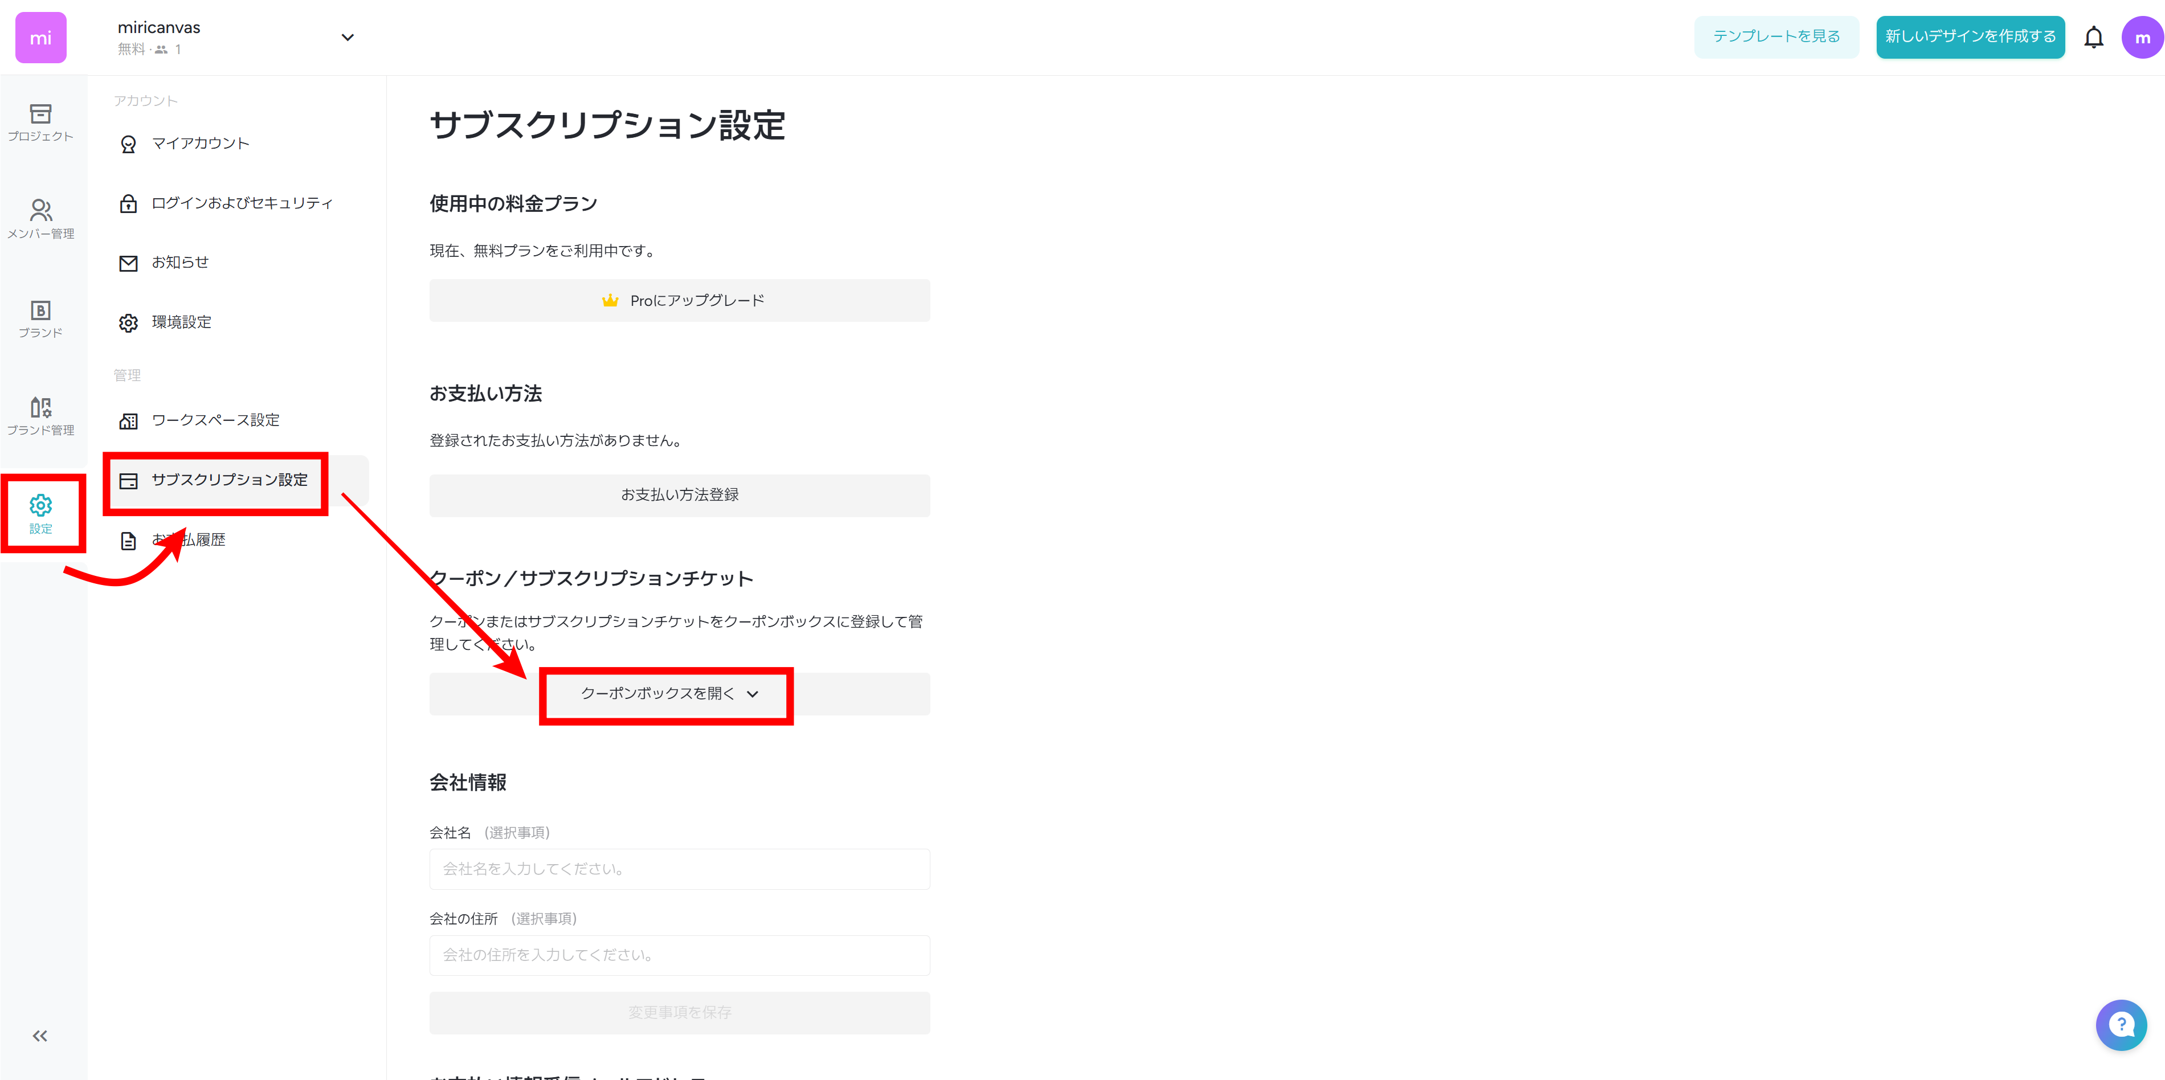Click the Proにアップグレード button

tap(679, 300)
